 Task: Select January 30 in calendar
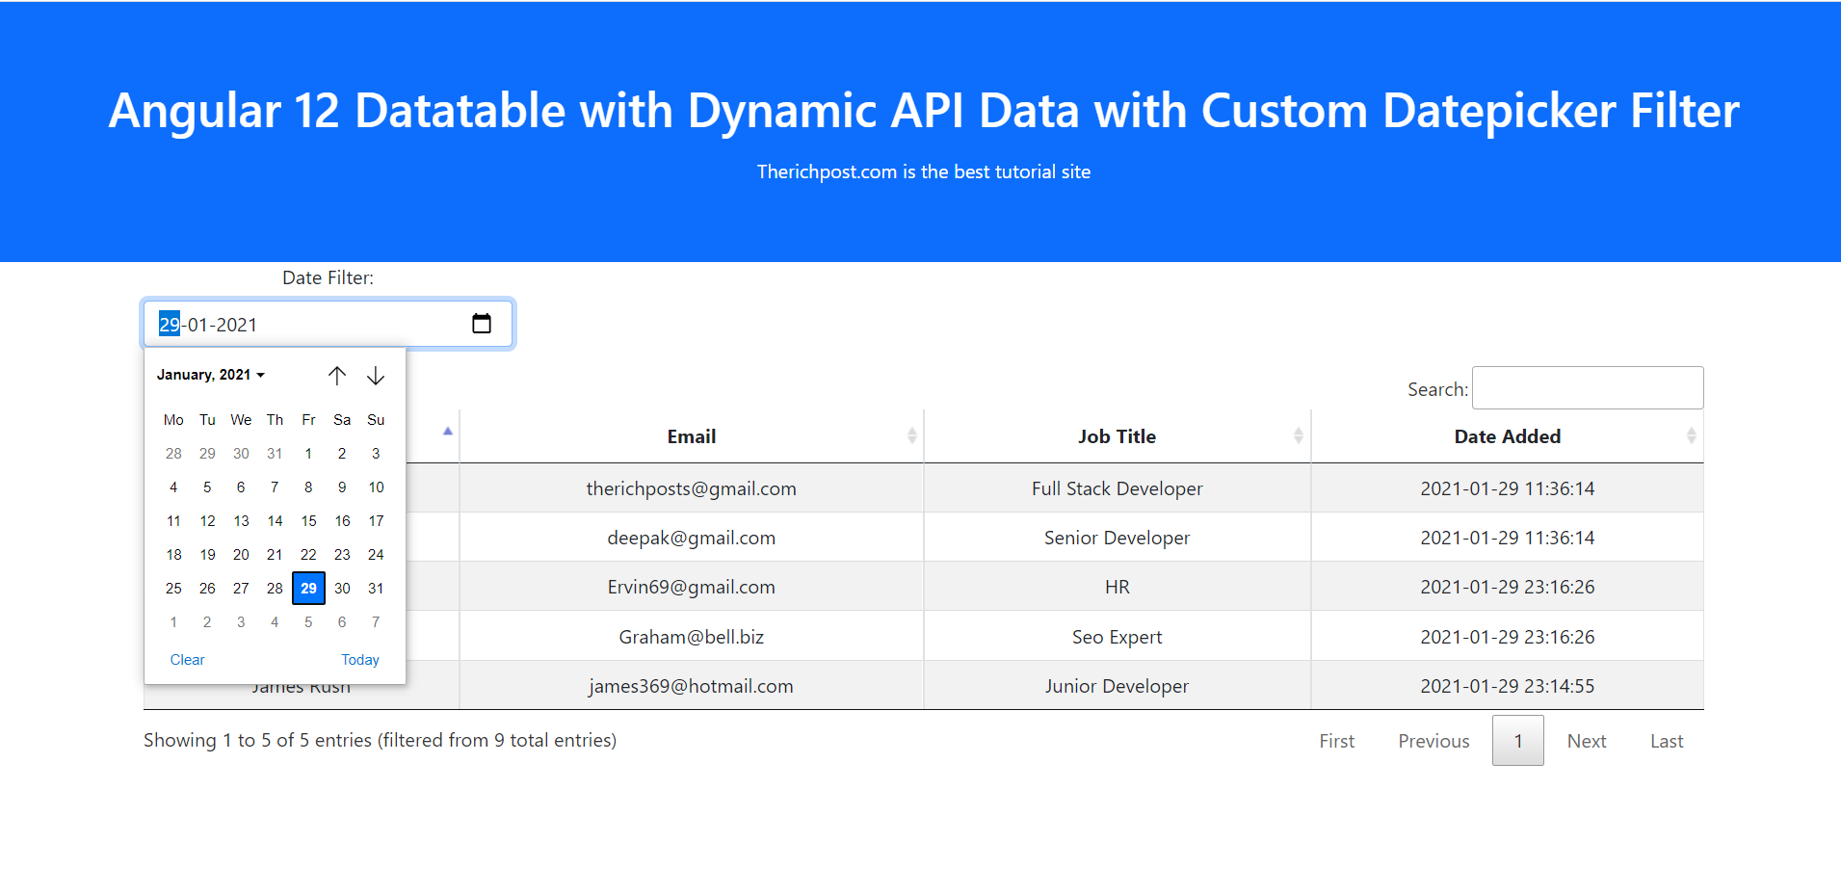342,589
